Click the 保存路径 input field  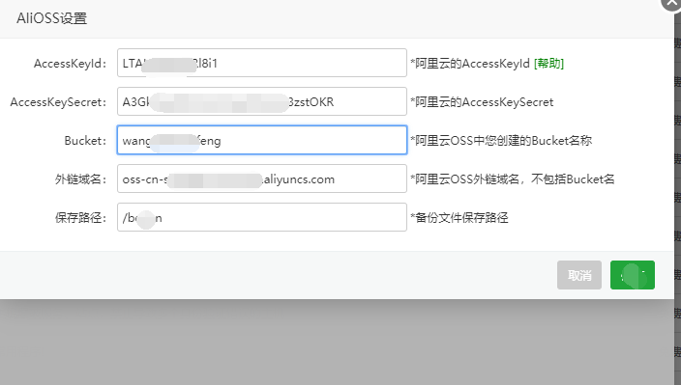pos(262,217)
